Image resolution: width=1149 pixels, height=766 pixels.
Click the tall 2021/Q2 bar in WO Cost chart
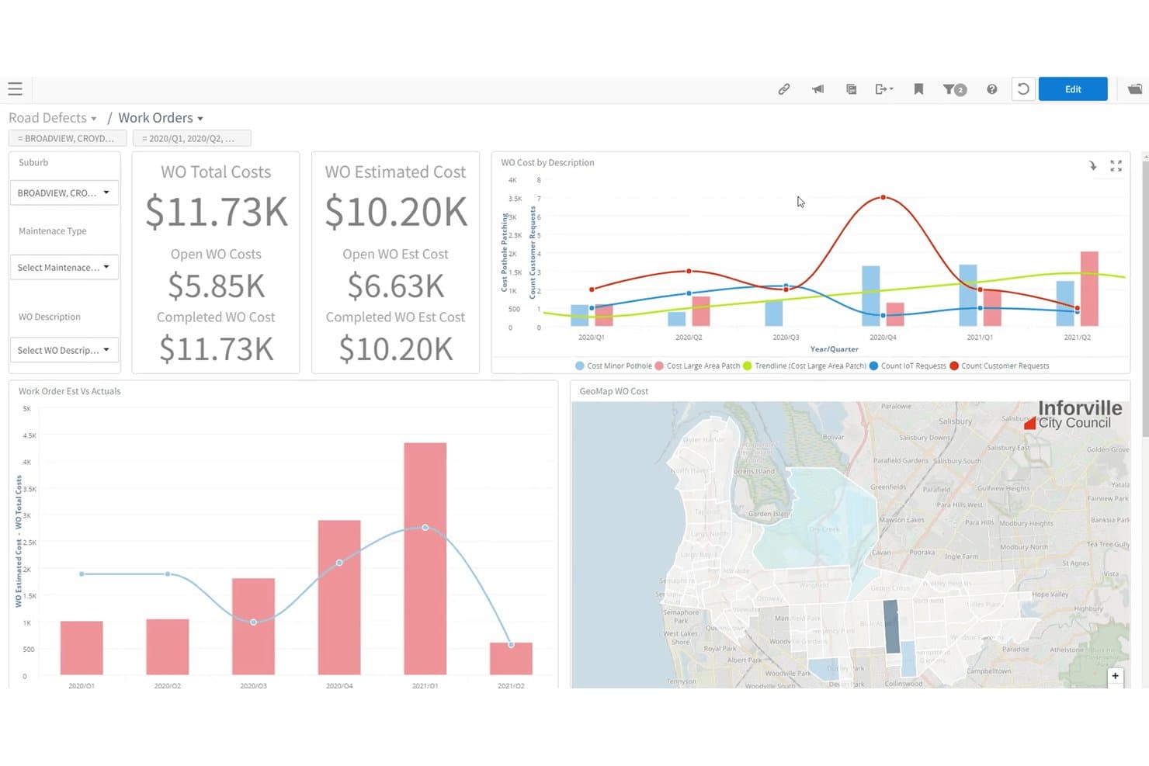[x=1089, y=288]
